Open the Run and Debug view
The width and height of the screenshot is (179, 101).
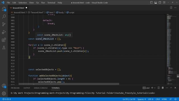[x=4, y=32]
